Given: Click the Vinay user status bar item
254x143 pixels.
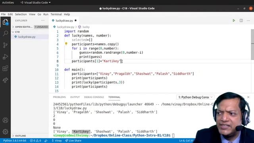Looking at the screenshot, I should (x=57, y=141).
